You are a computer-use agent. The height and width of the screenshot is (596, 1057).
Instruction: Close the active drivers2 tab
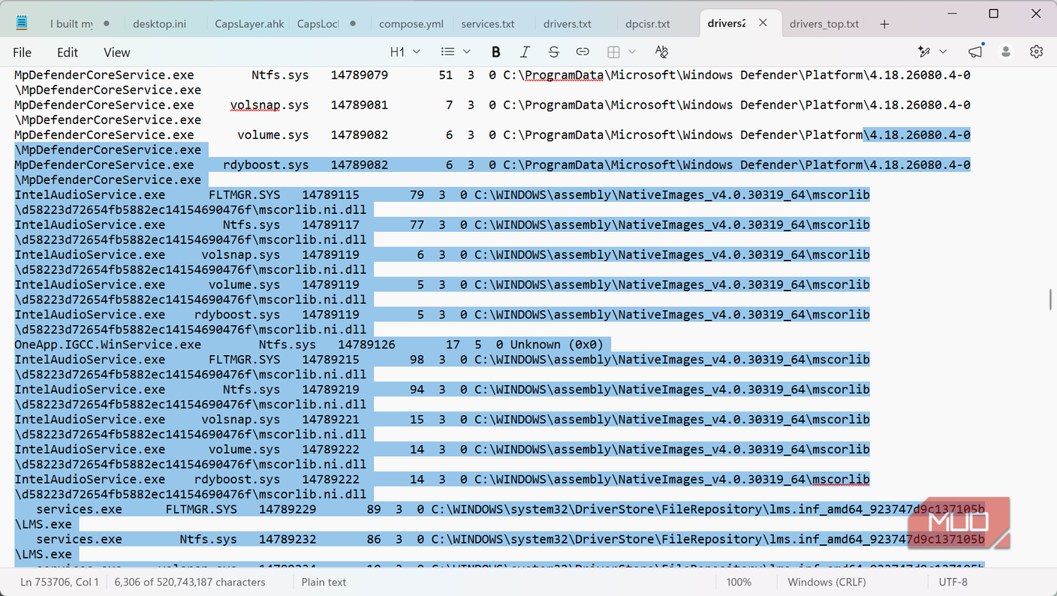click(763, 23)
